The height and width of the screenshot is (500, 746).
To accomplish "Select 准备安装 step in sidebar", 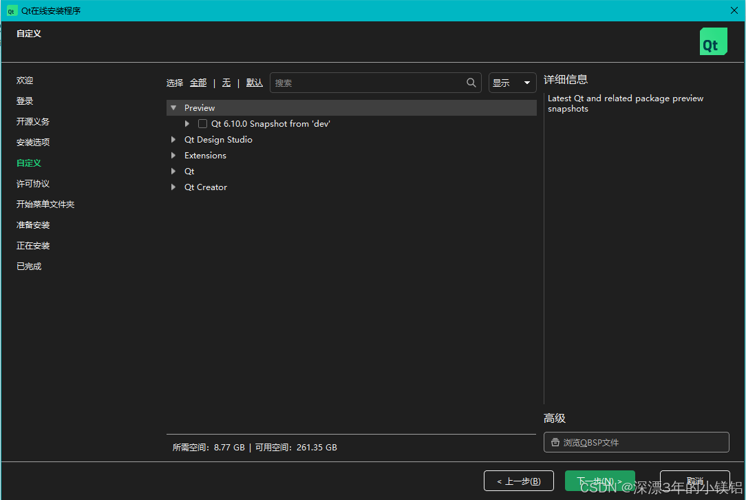I will point(33,225).
